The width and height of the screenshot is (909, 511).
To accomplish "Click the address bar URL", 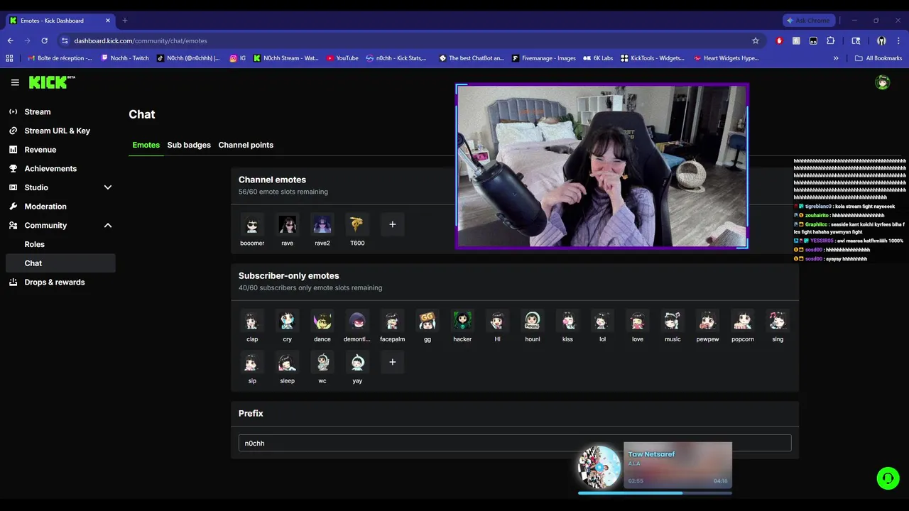I will click(x=141, y=40).
